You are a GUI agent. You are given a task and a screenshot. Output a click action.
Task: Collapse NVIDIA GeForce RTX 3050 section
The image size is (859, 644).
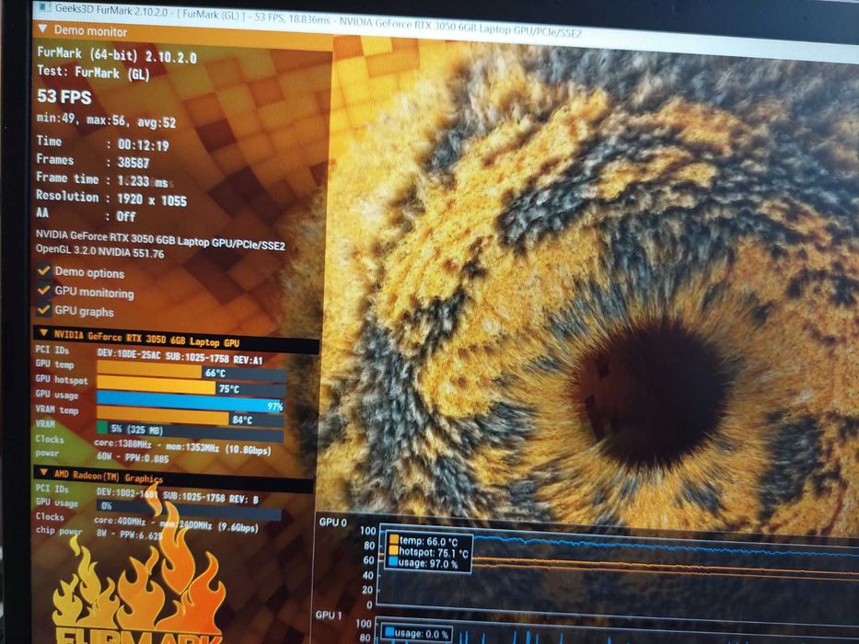pos(44,333)
